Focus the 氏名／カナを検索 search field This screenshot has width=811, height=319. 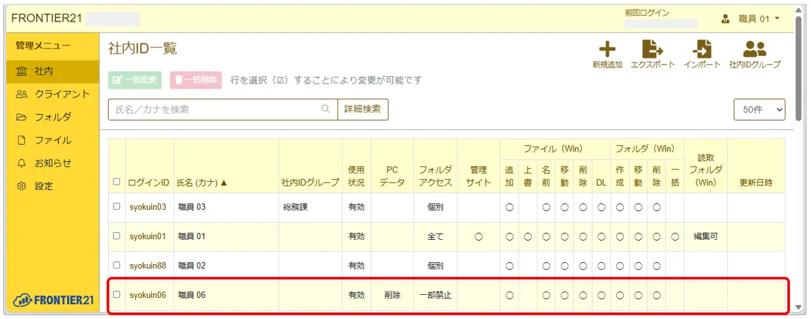(214, 110)
